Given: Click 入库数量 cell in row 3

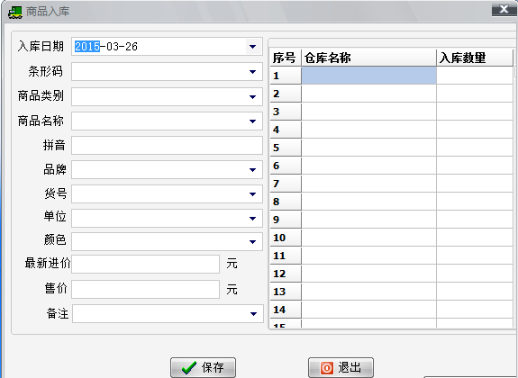Looking at the screenshot, I should 475,112.
